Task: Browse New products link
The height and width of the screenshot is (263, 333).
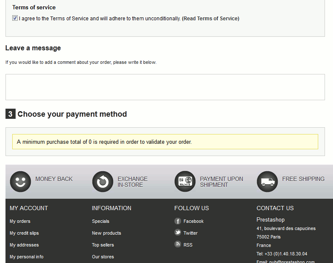Action: (106, 233)
